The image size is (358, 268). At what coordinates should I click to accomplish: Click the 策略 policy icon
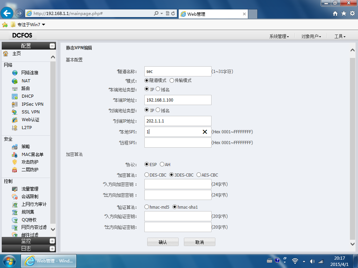pos(15,147)
